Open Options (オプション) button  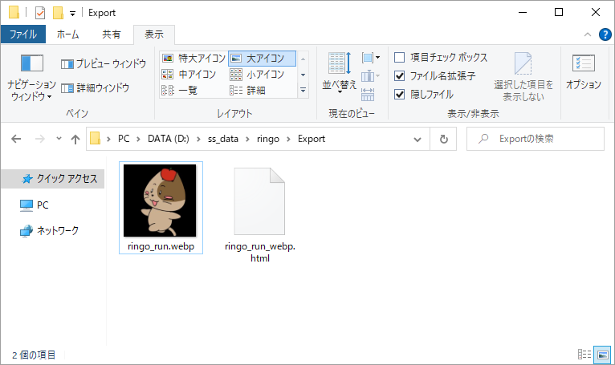click(583, 72)
